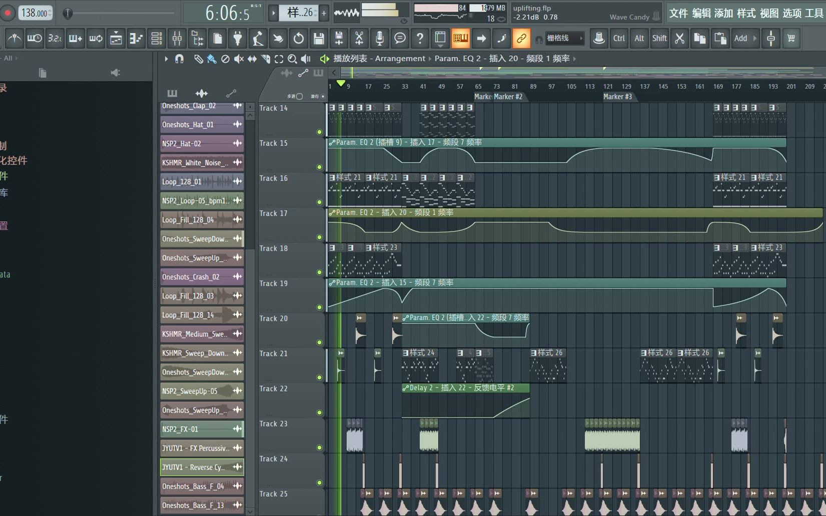Click the main volume knob slider
The image size is (826, 516).
(68, 13)
